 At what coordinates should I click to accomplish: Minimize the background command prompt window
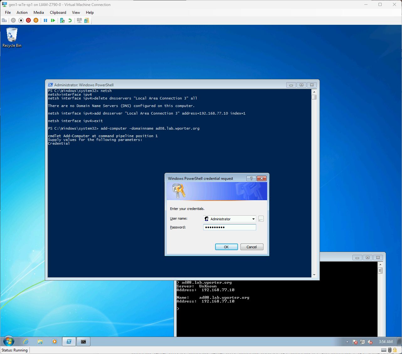pos(357,257)
